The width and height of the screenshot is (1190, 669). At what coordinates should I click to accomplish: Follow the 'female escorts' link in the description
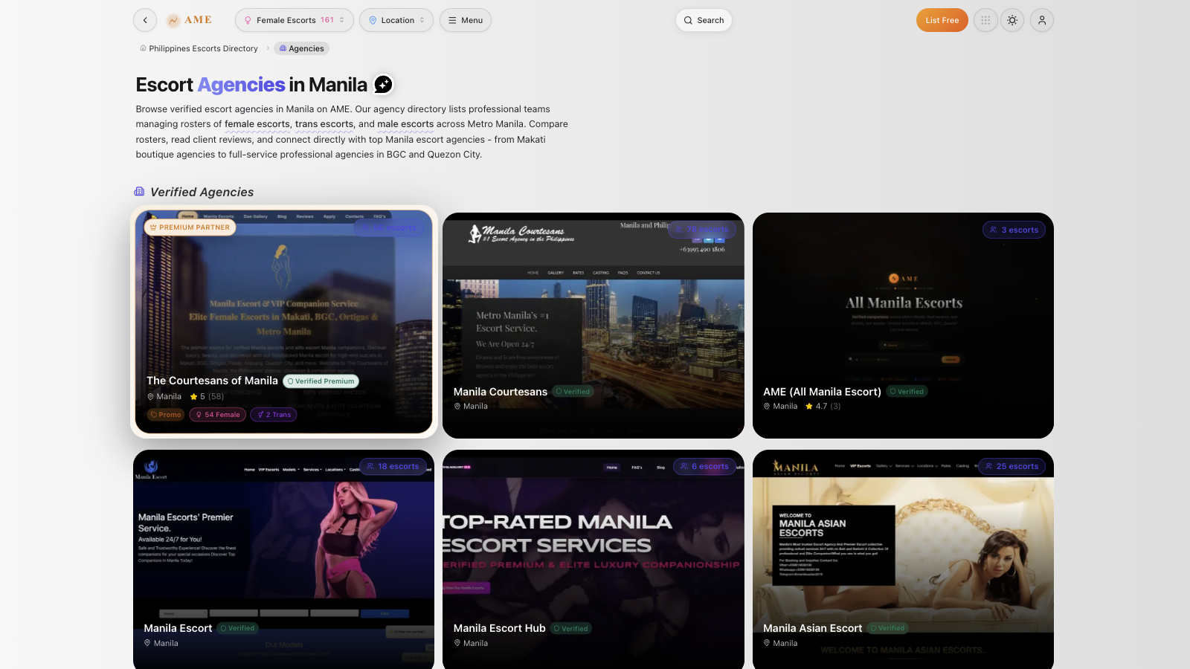257,124
